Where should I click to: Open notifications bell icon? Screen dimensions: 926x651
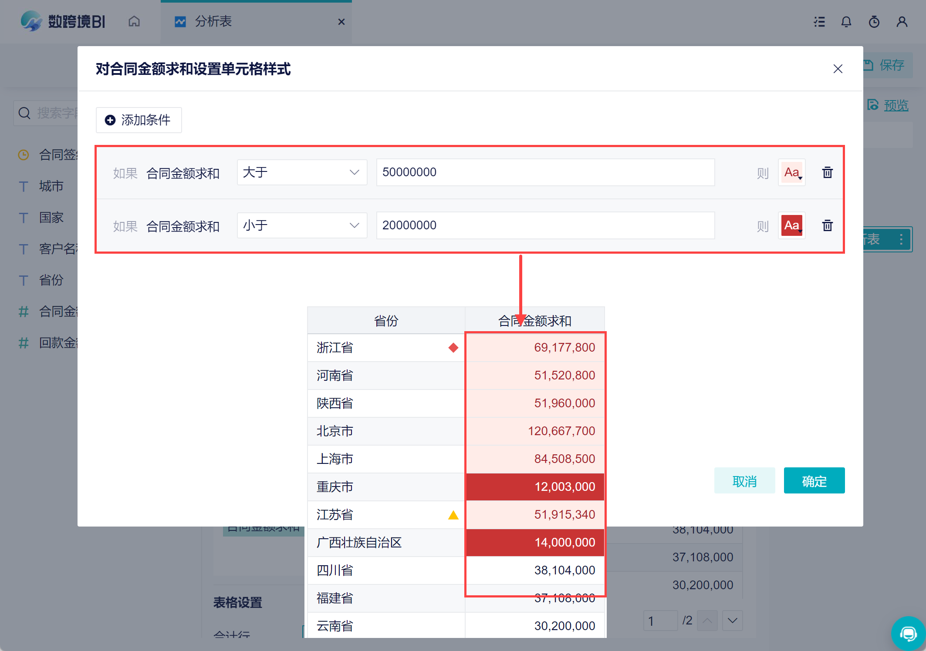coord(846,22)
